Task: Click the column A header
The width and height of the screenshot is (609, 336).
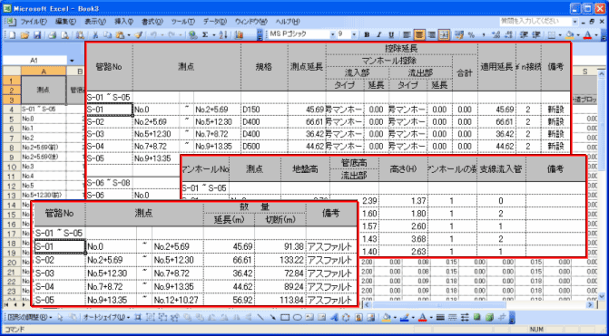Action: 44,71
